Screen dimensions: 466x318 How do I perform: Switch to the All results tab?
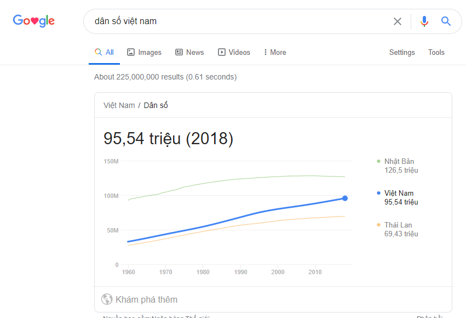pyautogui.click(x=104, y=52)
